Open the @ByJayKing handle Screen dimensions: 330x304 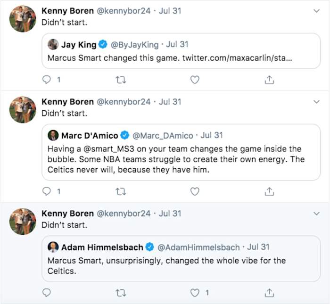point(134,45)
